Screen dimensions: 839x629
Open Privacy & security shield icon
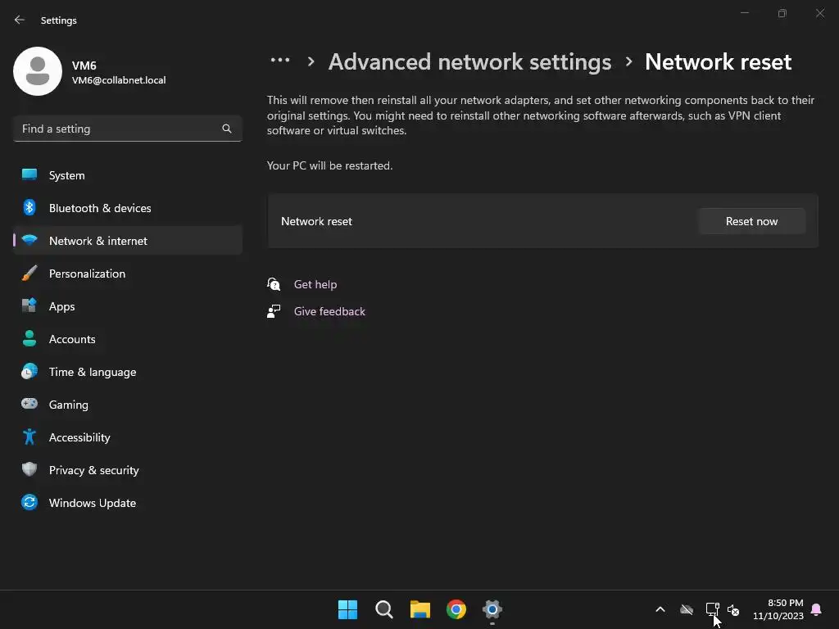(29, 470)
